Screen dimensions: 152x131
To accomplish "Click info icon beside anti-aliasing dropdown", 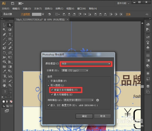I will pyautogui.click(x=98, y=100).
